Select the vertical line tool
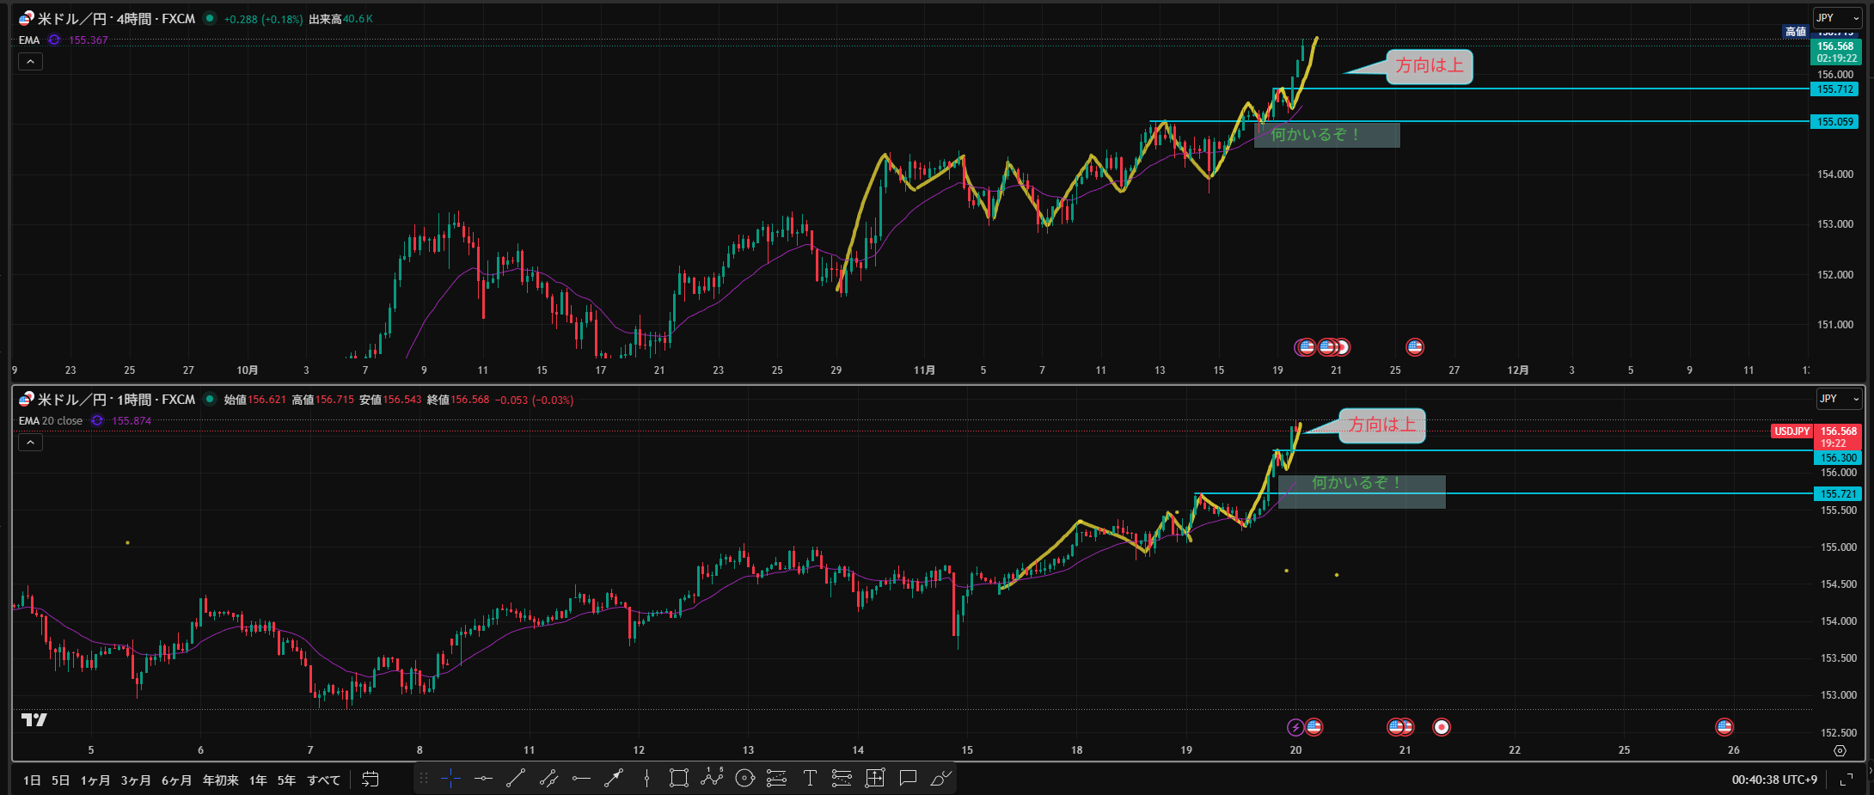This screenshot has height=795, width=1874. tap(646, 779)
